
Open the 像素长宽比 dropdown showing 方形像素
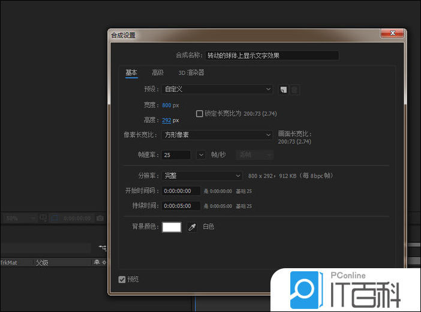pos(218,134)
